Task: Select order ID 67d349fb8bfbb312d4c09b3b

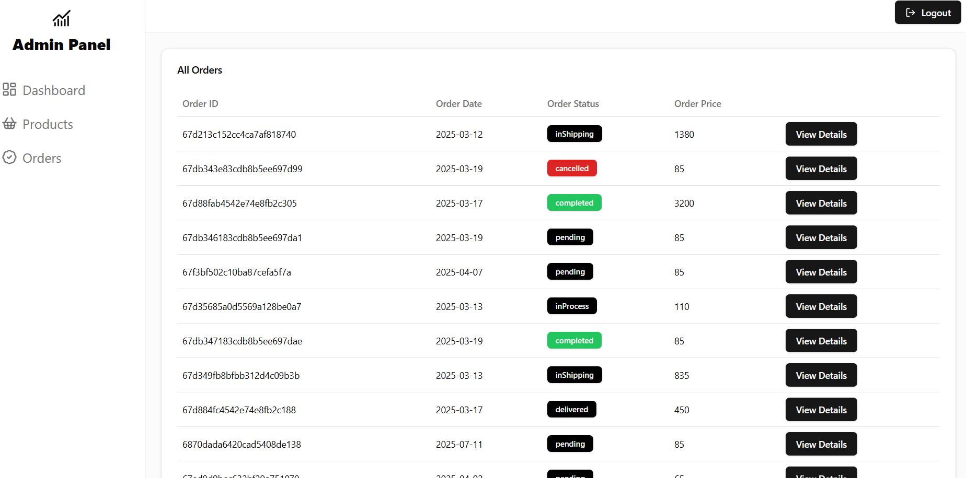Action: (240, 376)
